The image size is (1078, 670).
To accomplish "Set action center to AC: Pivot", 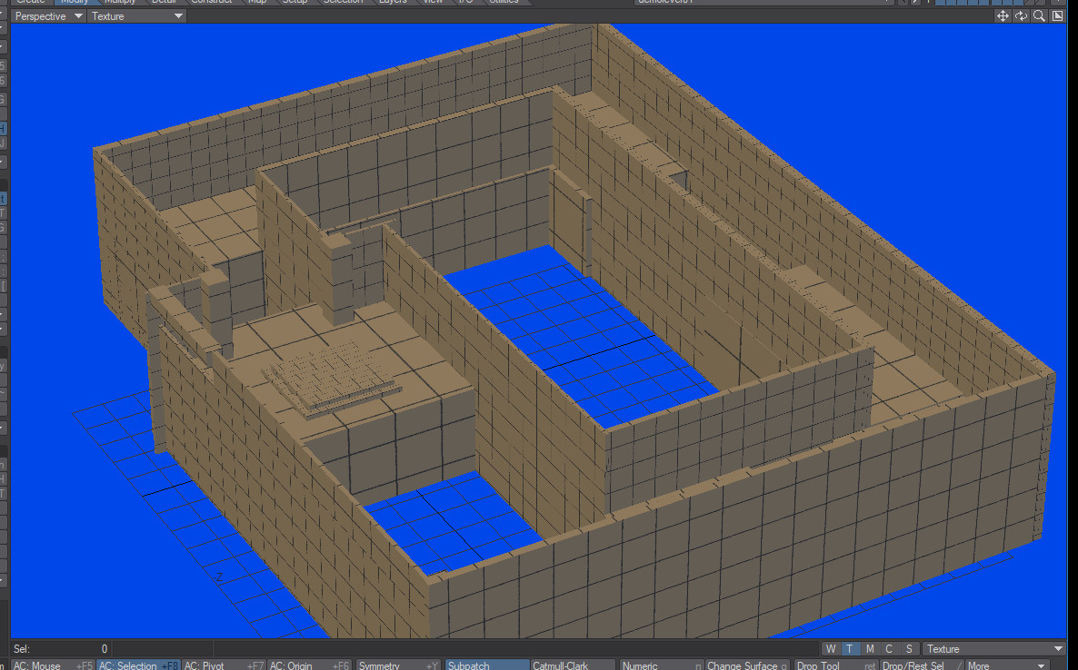I will coord(224,665).
